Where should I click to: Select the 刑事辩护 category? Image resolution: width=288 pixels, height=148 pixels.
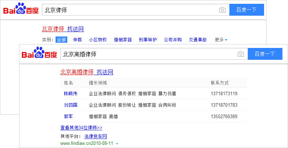(x=148, y=40)
